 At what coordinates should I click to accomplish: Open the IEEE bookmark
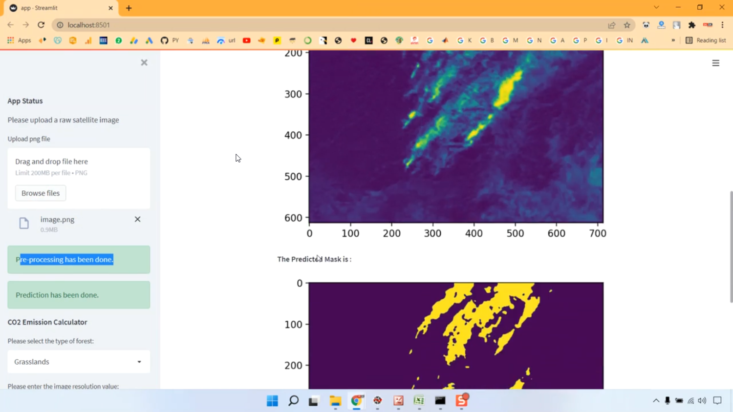coord(103,41)
